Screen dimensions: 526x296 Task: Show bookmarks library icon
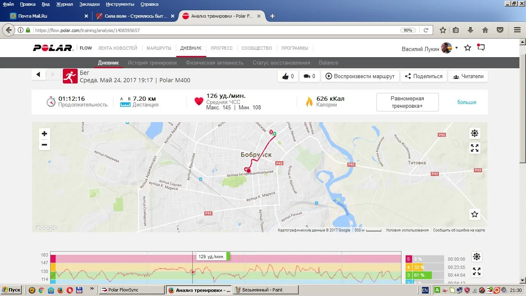(456, 30)
